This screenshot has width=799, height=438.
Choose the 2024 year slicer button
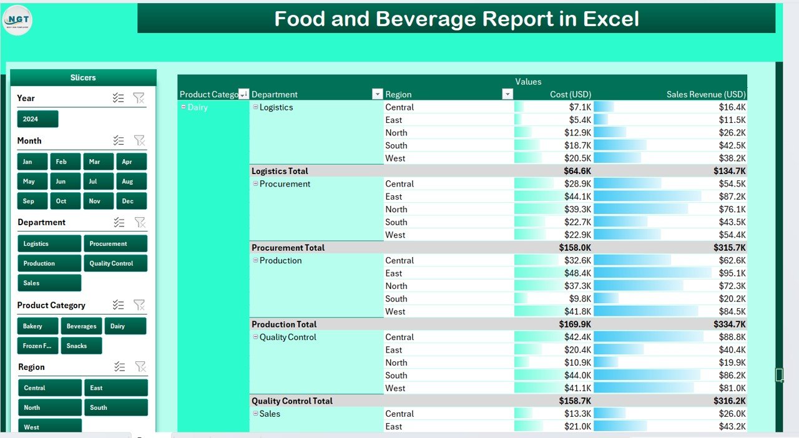pyautogui.click(x=37, y=119)
